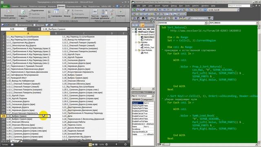This screenshot has width=261, height=147.
Task: Open the (General) object dropdown
Action: 206,23
